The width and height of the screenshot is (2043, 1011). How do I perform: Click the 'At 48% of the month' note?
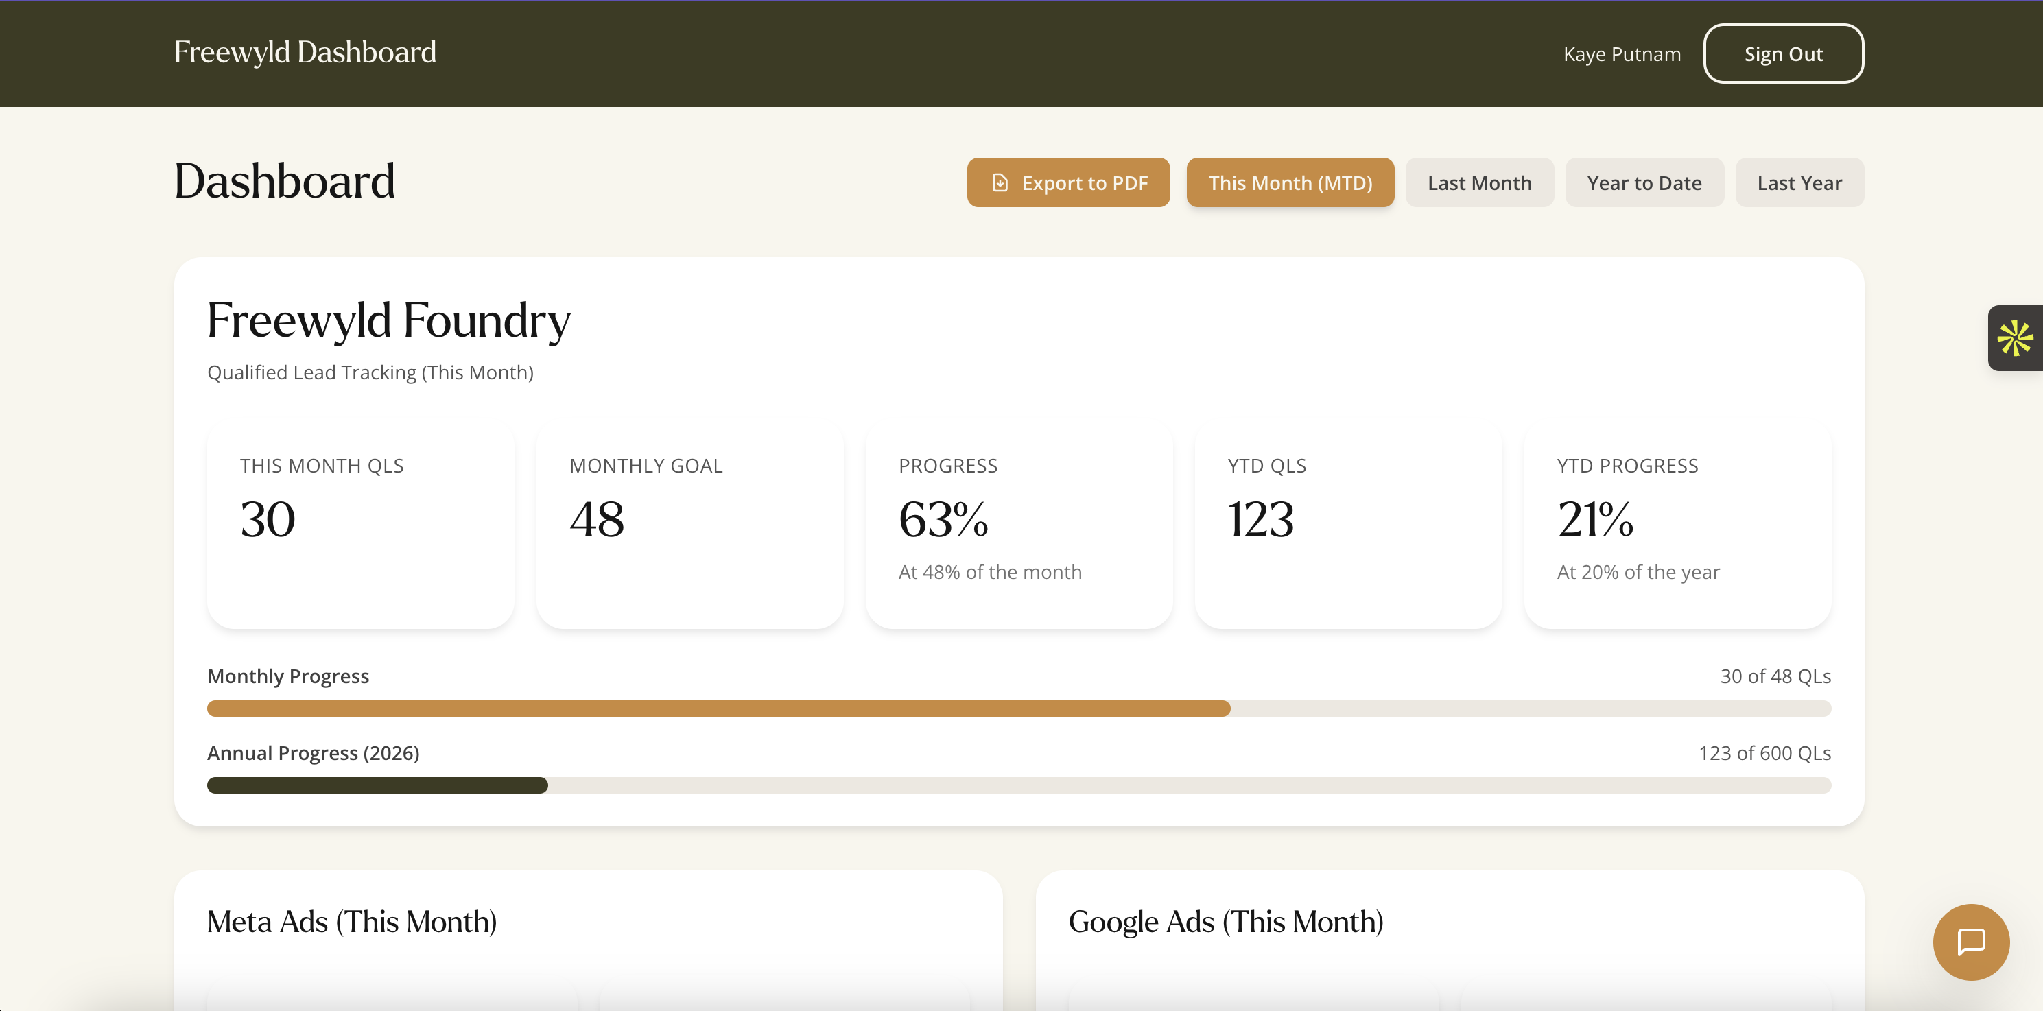990,572
